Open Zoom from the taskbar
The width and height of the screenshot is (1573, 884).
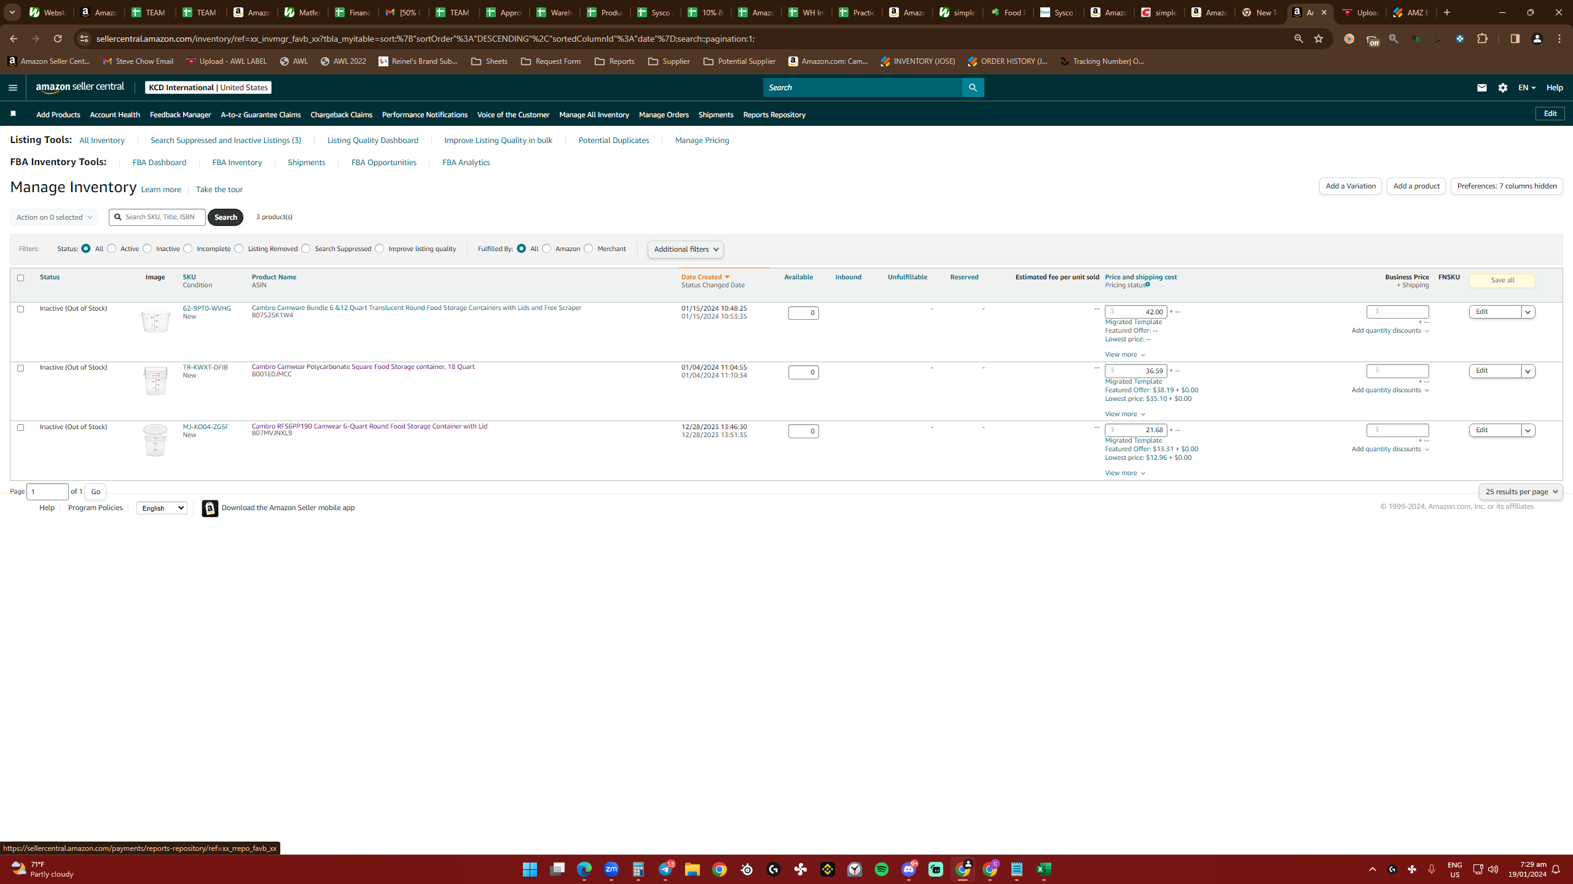tap(611, 869)
